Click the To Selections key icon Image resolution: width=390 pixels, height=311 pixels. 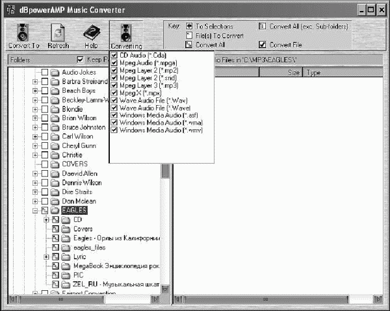[x=189, y=26]
